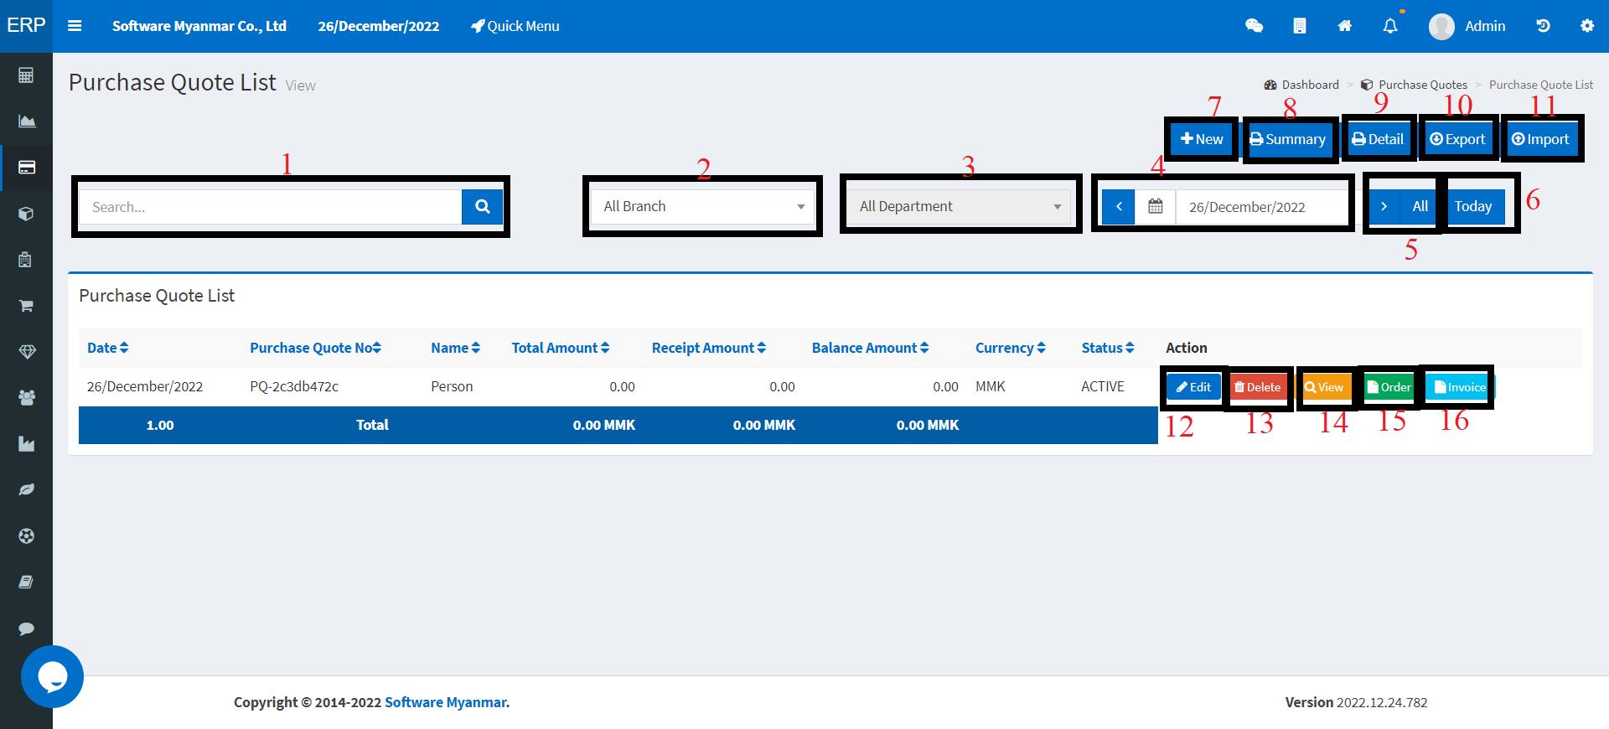Open the book sidebar icon
Image resolution: width=1609 pixels, height=729 pixels.
click(x=26, y=582)
